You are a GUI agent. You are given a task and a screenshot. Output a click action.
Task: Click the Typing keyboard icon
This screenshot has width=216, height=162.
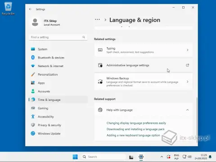[100, 50]
